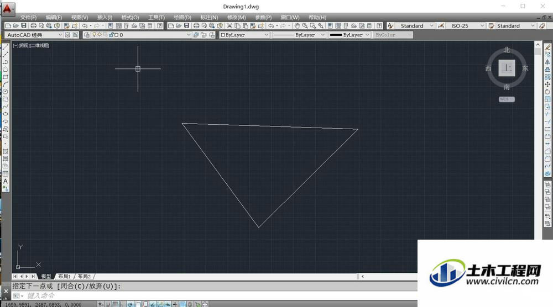
Task: Open the ByLayer linetype dropdown
Action: 322,35
